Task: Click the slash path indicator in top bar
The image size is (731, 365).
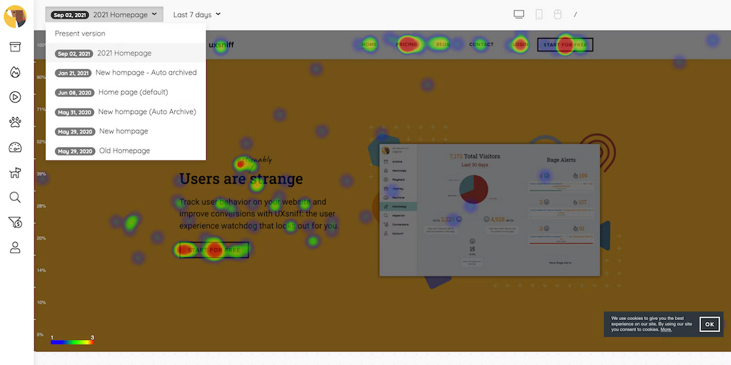Action: pos(575,15)
